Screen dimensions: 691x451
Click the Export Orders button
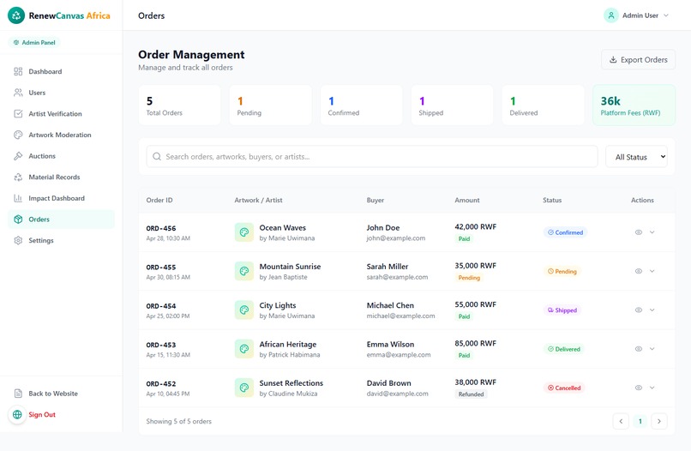[638, 59]
